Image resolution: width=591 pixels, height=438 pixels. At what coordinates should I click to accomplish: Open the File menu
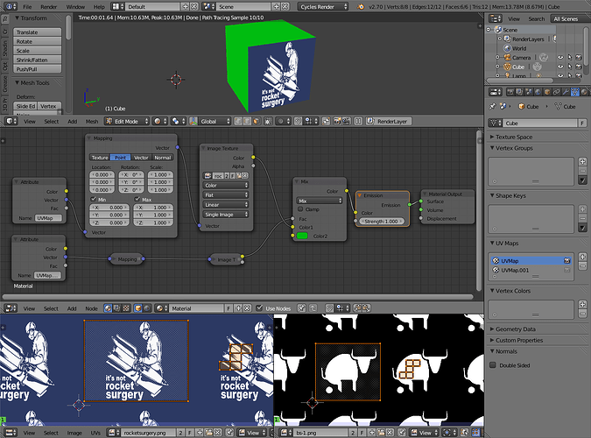tap(27, 7)
